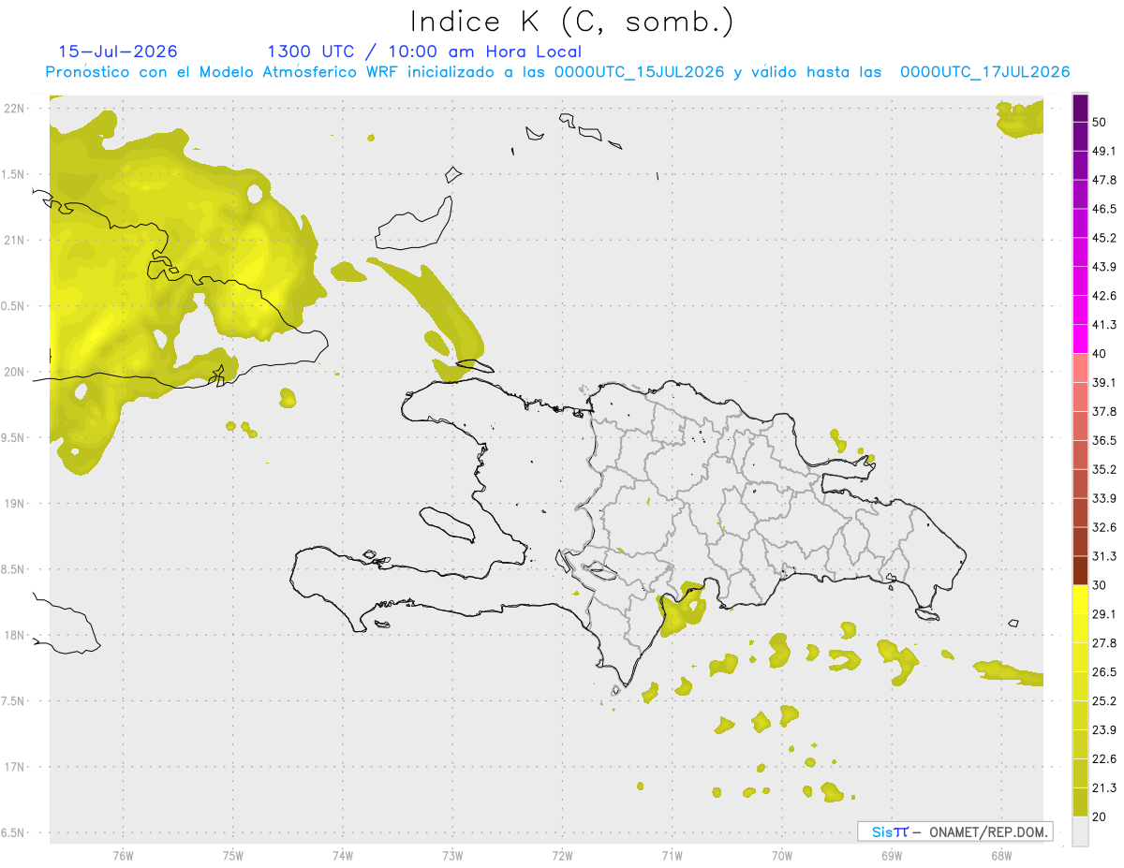Click the '19N' latitude label
Viewport: 1124px width, 868px height.
pyautogui.click(x=15, y=503)
